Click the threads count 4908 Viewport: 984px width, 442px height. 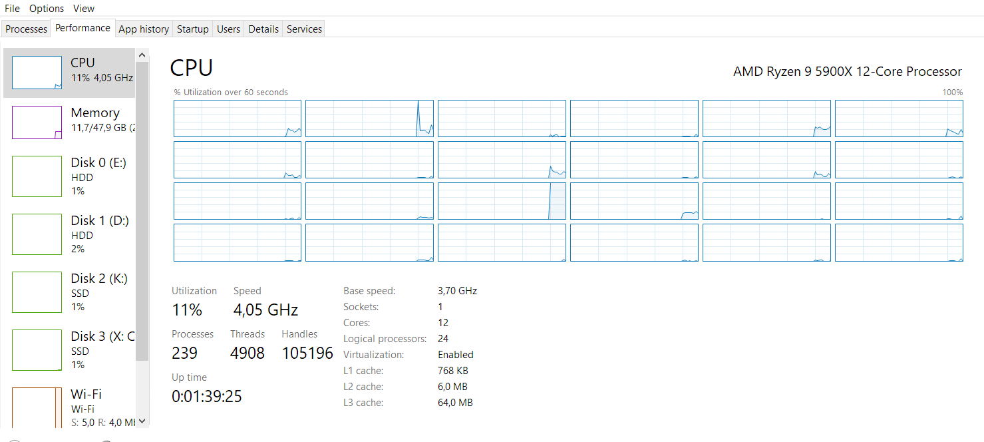point(247,353)
